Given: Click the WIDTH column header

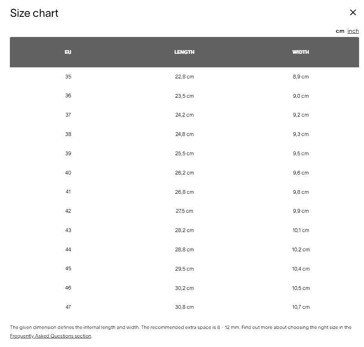Looking at the screenshot, I should click(x=301, y=52).
